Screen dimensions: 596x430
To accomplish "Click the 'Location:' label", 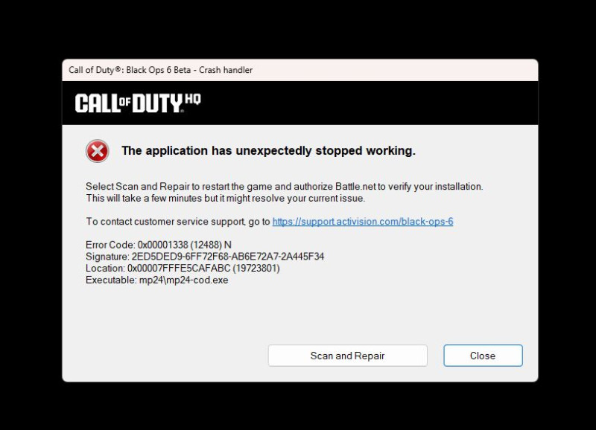I will pyautogui.click(x=105, y=269).
